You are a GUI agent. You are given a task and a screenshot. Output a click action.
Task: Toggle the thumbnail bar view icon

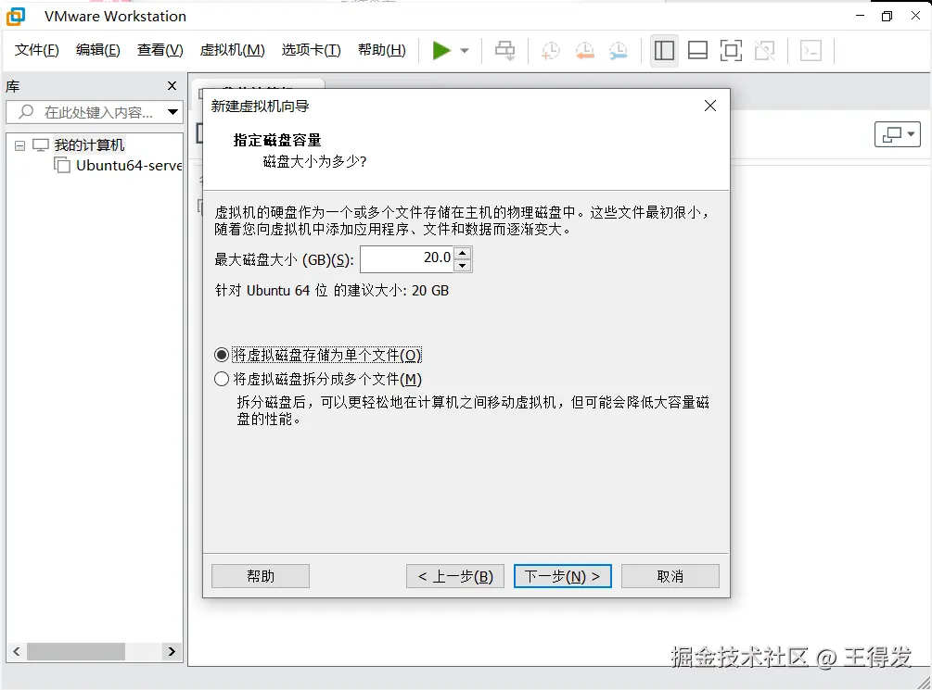point(697,50)
